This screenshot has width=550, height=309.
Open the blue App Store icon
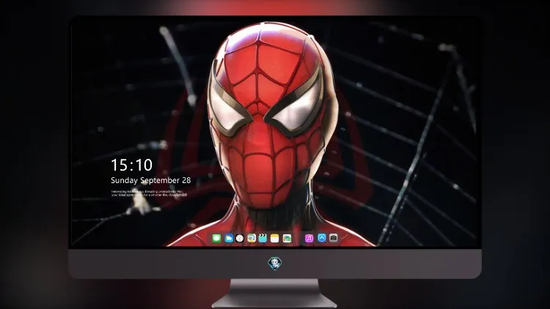click(322, 238)
